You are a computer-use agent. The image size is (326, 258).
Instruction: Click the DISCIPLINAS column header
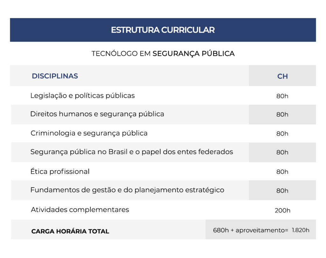(x=55, y=76)
